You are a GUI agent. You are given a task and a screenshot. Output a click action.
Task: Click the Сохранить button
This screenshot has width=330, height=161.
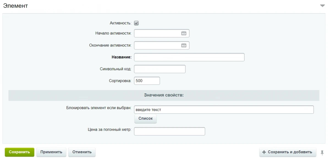(19, 152)
